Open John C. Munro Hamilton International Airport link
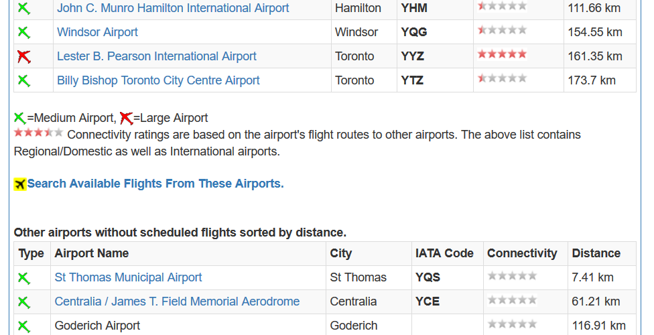Screen dimensions: 654x335 (x=173, y=8)
